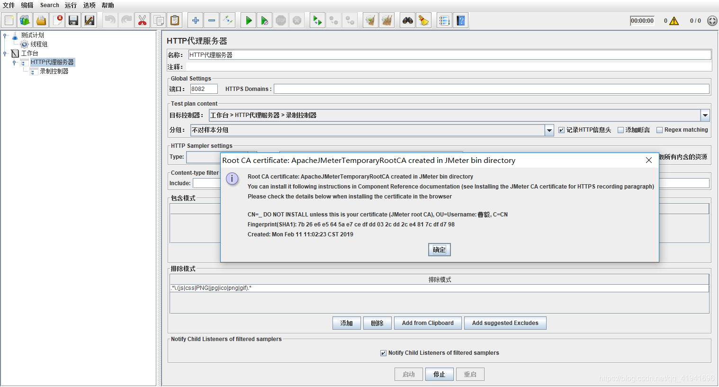Click the Save As pencil-disk icon
The width and height of the screenshot is (719, 387).
pos(90,20)
